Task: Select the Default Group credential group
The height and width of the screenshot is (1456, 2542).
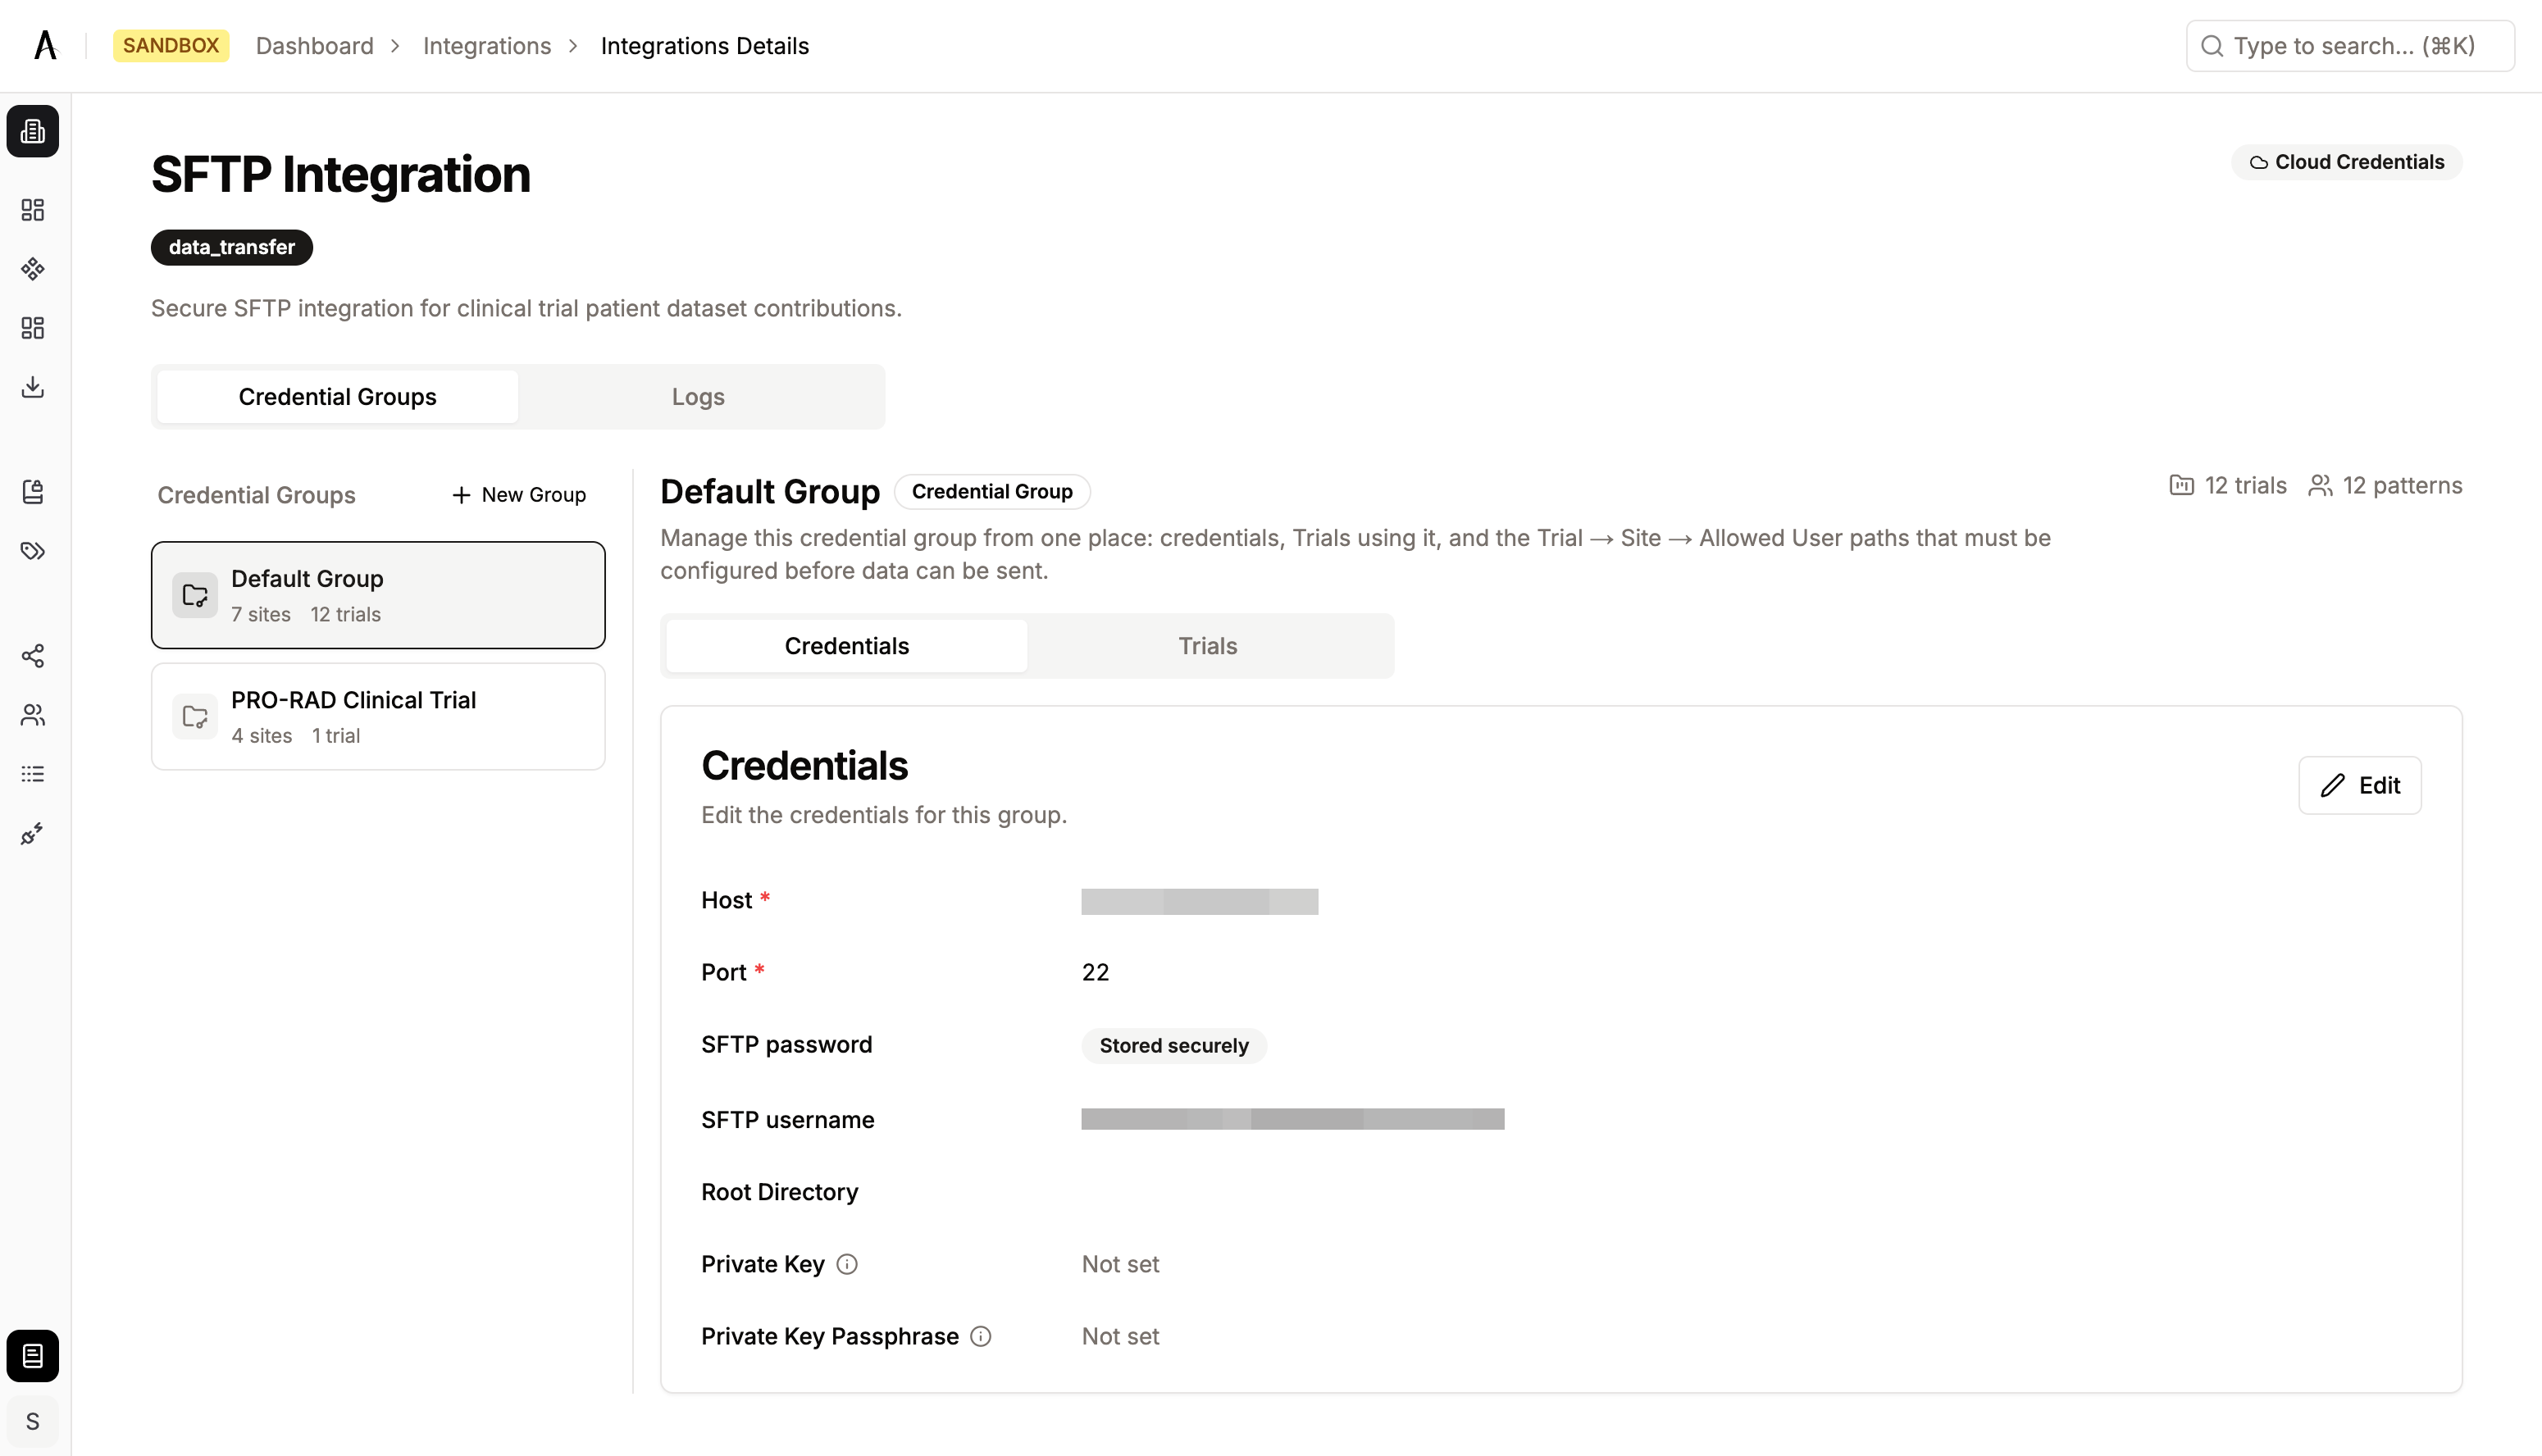Action: [x=378, y=595]
